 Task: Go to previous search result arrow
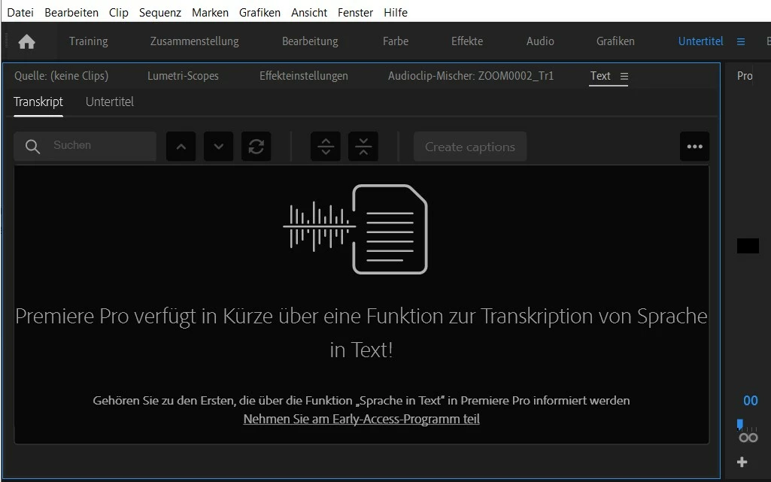click(181, 147)
